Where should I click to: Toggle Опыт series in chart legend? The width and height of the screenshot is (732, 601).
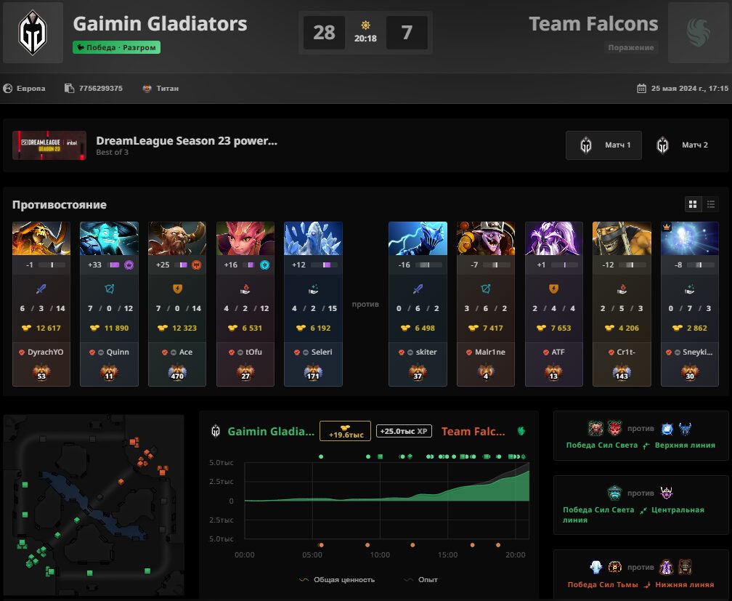420,579
